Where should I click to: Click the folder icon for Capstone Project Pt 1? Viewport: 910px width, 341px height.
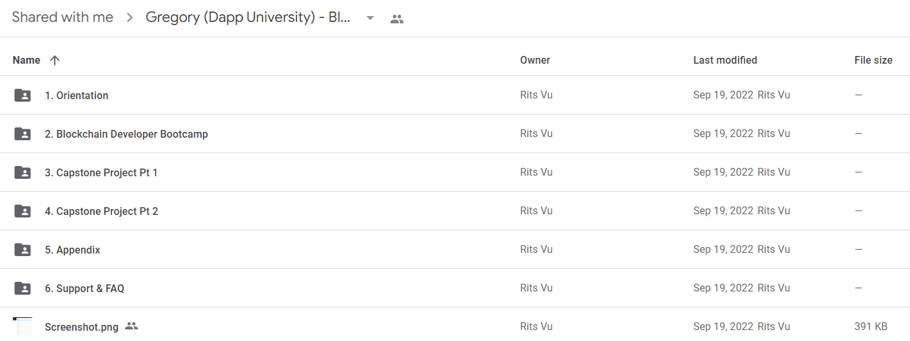23,172
